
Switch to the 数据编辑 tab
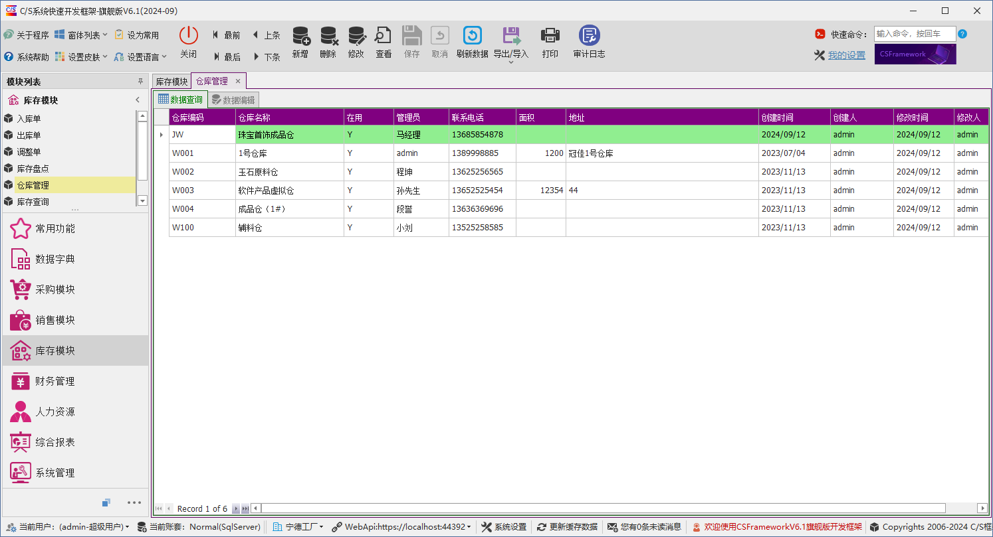point(233,100)
